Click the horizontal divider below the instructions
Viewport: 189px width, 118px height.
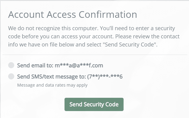point(95,55)
